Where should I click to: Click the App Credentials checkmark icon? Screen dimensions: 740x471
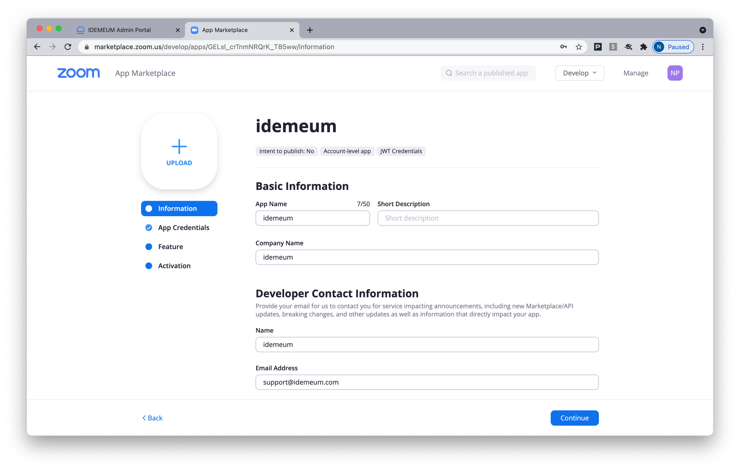click(149, 228)
